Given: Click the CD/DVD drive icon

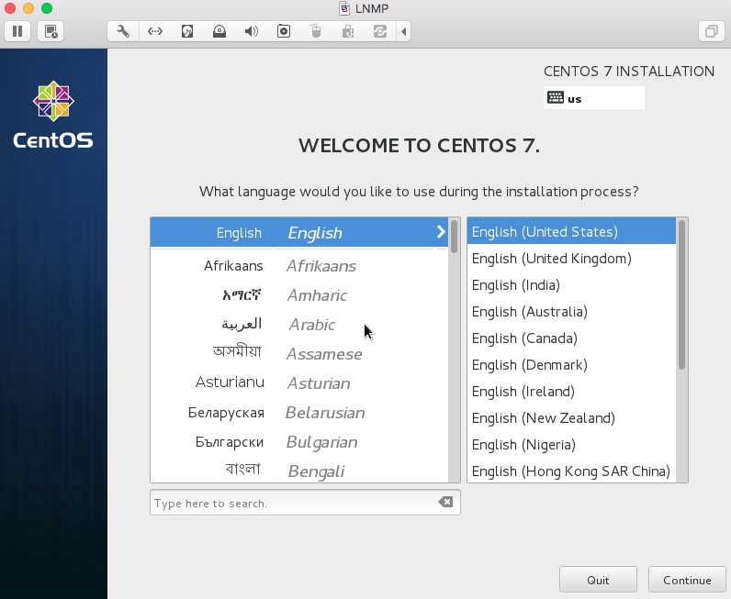Looking at the screenshot, I should pyautogui.click(x=219, y=31).
